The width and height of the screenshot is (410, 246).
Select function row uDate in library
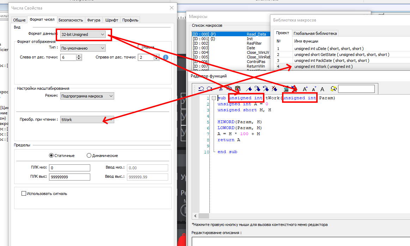342,49
